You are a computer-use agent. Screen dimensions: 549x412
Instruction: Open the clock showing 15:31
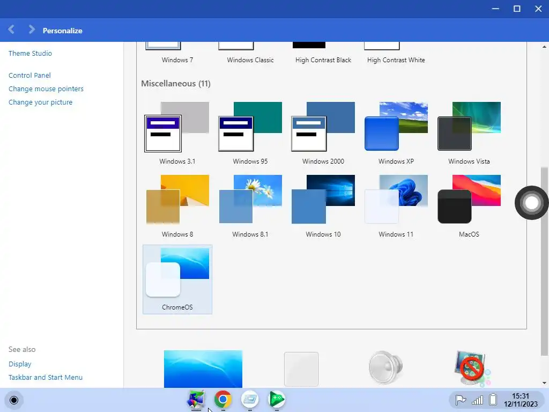tap(521, 400)
